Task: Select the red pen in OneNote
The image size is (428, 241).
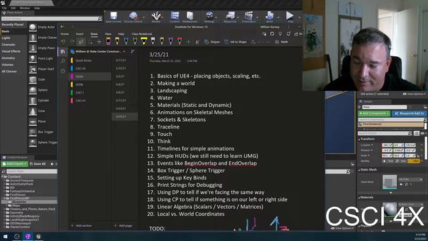Action: [x=180, y=42]
